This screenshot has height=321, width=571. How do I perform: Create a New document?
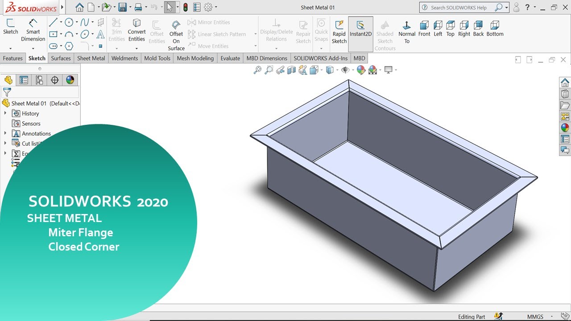point(91,7)
